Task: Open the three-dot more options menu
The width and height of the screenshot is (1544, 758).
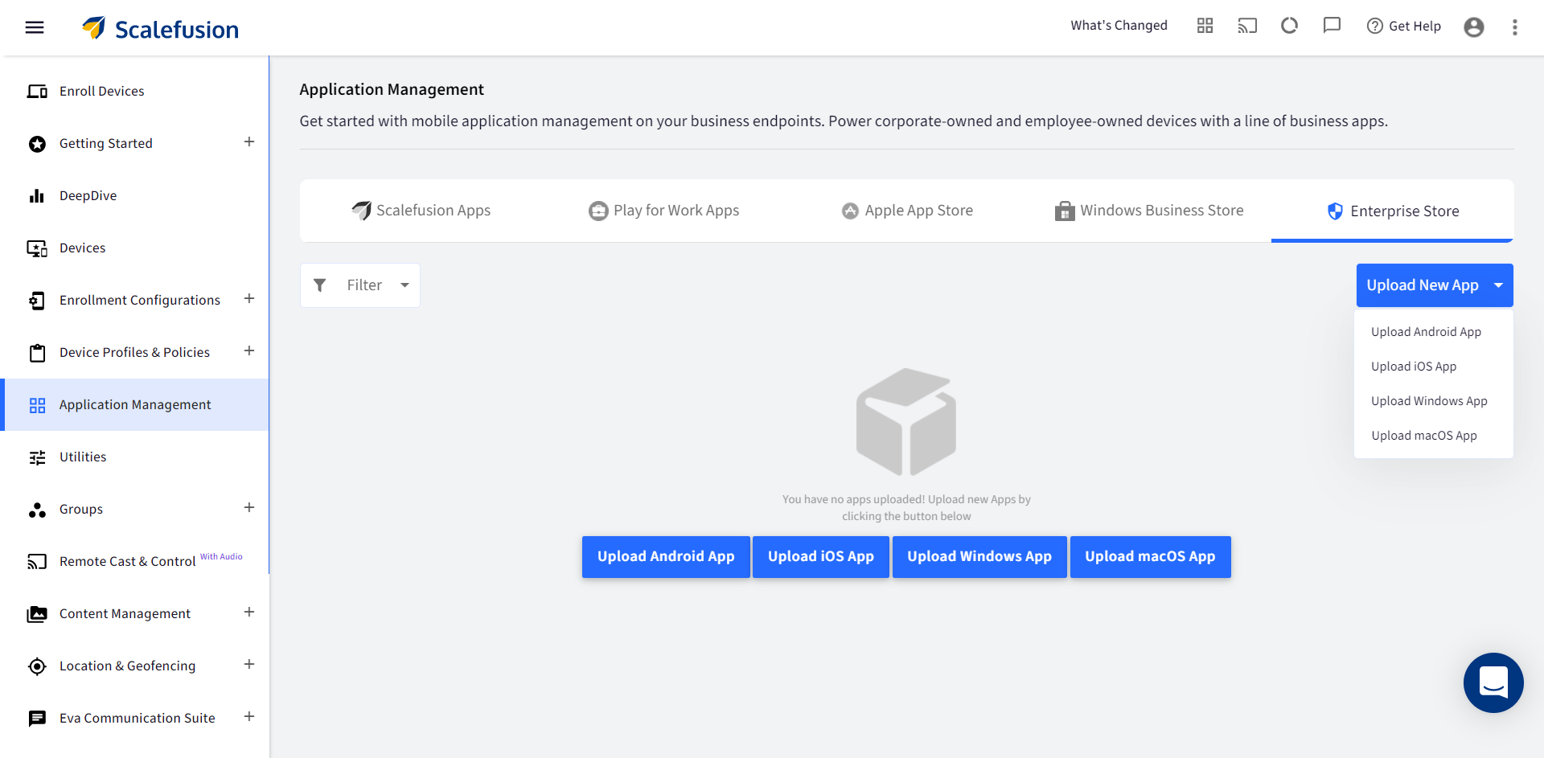Action: point(1515,27)
